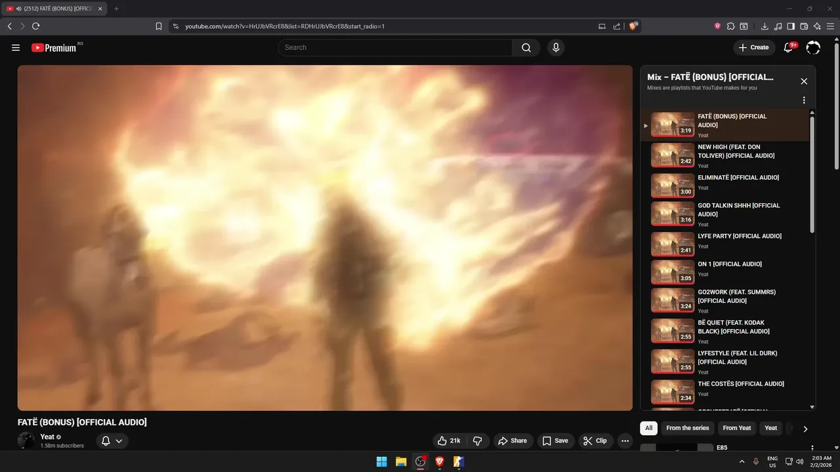The height and width of the screenshot is (472, 840).
Task: Open account avatar menu
Action: tap(813, 47)
